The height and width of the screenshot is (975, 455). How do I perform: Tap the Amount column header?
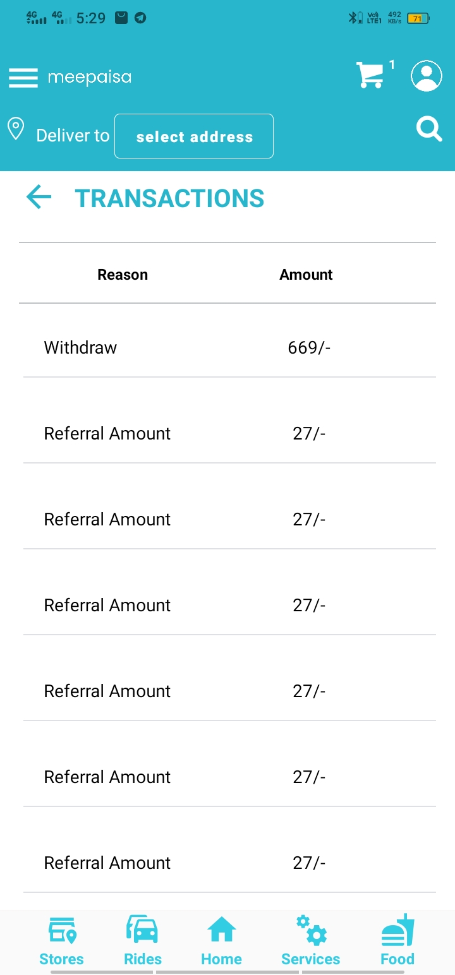click(306, 275)
